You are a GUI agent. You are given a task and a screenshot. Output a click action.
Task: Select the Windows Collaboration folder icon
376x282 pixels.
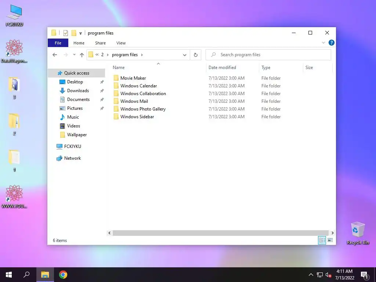116,94
